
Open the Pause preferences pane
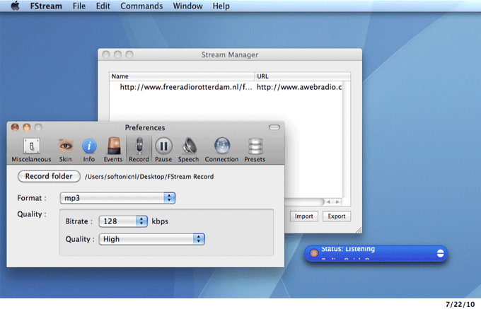(x=163, y=150)
